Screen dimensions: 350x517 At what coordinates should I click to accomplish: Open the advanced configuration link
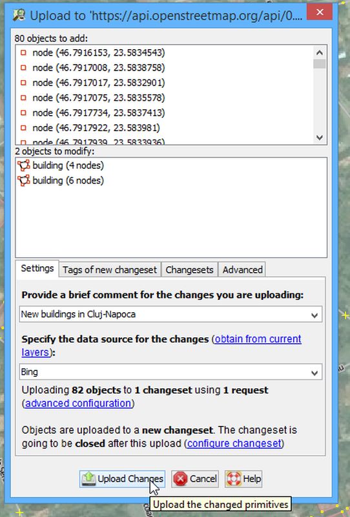point(78,403)
